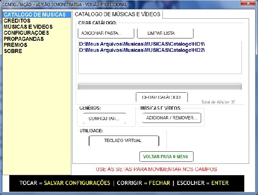
Task: Click SALVAR CONFIGURAÇÕES in the bottom bar
Action: click(77, 183)
